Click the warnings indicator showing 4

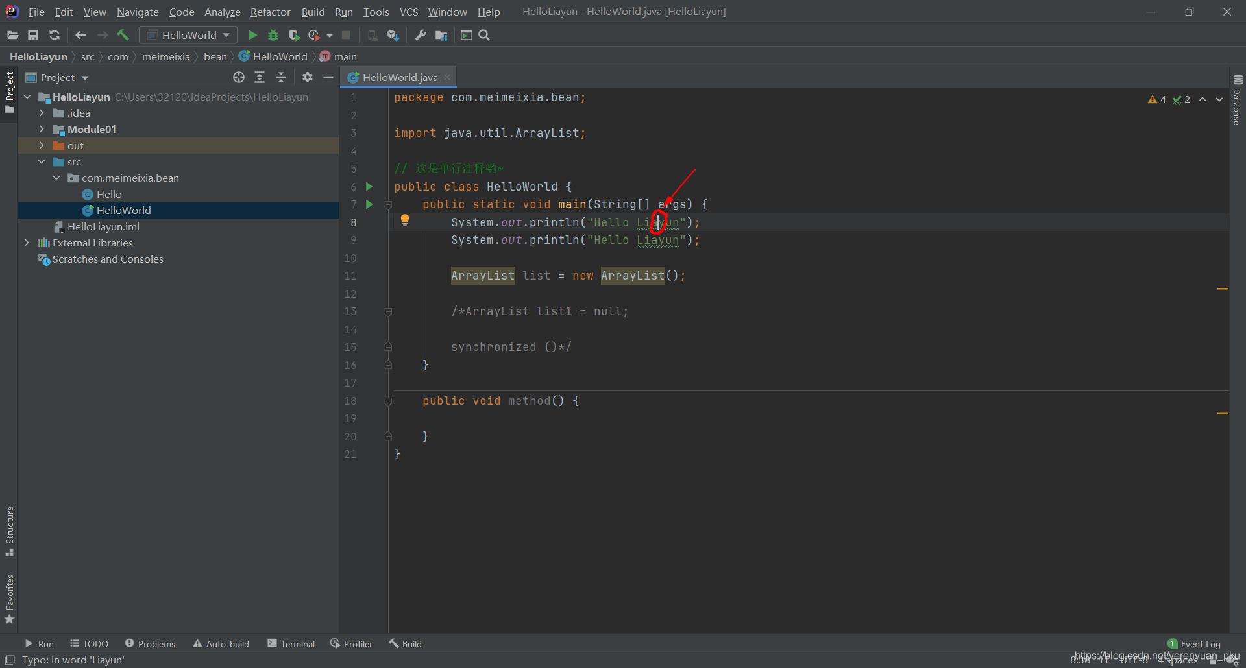click(x=1156, y=99)
